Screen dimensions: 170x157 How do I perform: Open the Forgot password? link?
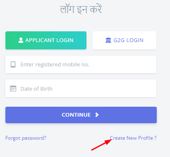pos(26,138)
